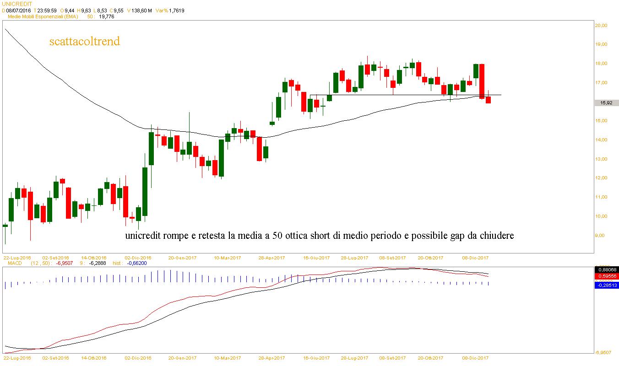Click 14-Ott-2016 on the MACD panel date axis

[x=93, y=358]
